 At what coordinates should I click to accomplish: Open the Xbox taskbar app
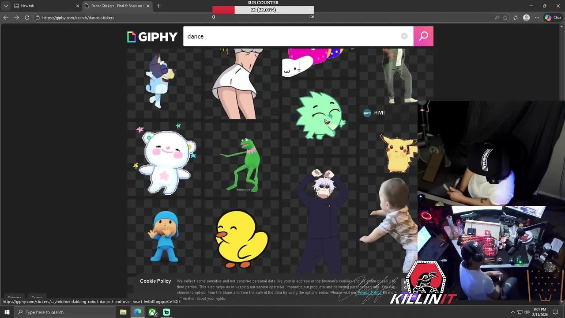[x=152, y=312]
